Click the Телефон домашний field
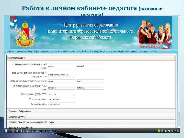 tap(62, 99)
